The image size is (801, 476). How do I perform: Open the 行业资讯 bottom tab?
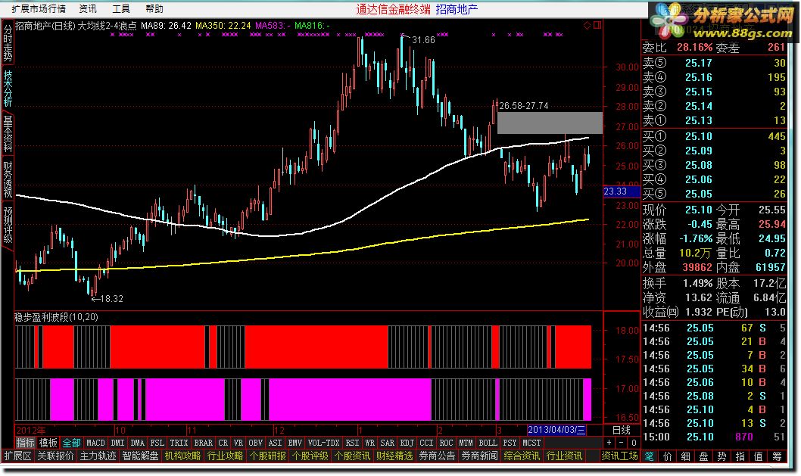point(565,456)
